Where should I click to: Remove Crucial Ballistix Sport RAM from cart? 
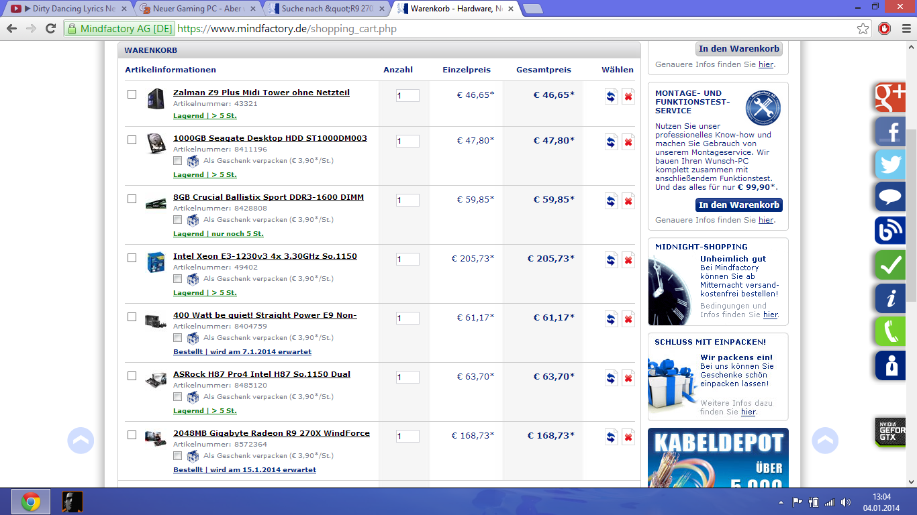[x=628, y=201]
